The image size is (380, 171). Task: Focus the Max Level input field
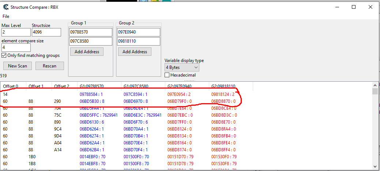[x=16, y=32]
